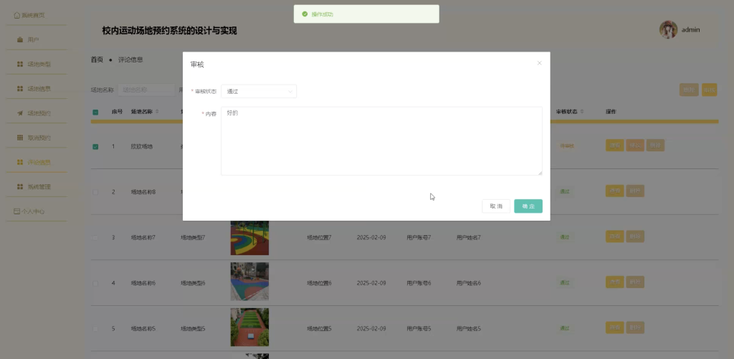This screenshot has width=734, height=359.
Task: Click 删除 for row 2 场地名称8
Action: point(635,191)
